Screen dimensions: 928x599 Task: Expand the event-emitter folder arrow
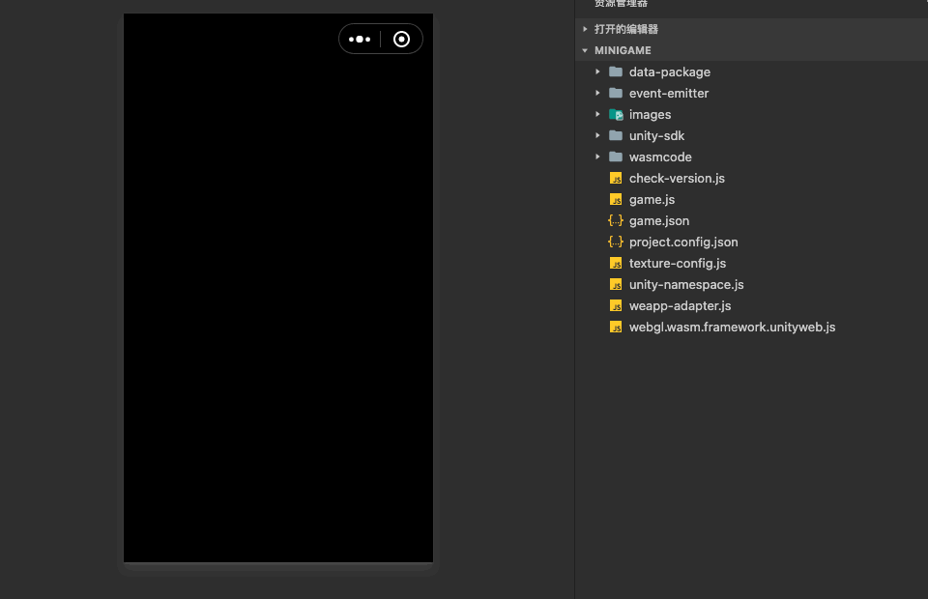(x=597, y=93)
